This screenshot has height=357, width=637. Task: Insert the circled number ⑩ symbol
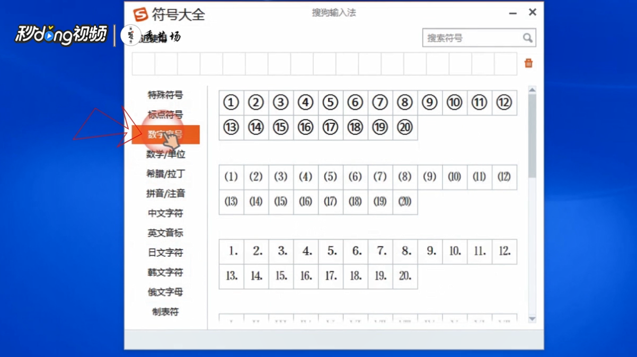click(x=455, y=102)
